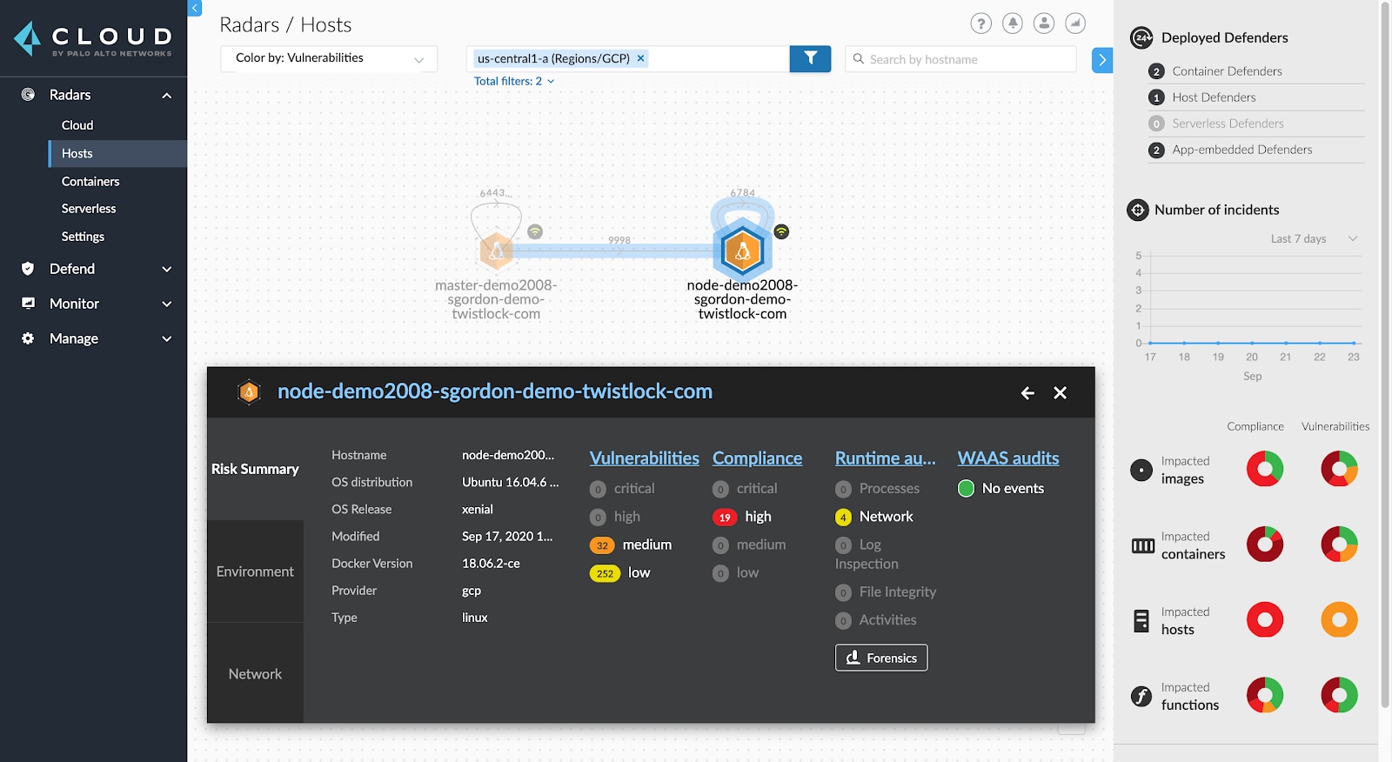Expand the Defend menu section
The height and width of the screenshot is (762, 1392).
pyautogui.click(x=166, y=269)
